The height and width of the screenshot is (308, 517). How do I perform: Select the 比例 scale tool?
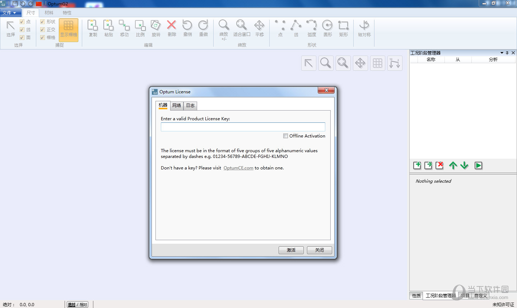point(140,29)
